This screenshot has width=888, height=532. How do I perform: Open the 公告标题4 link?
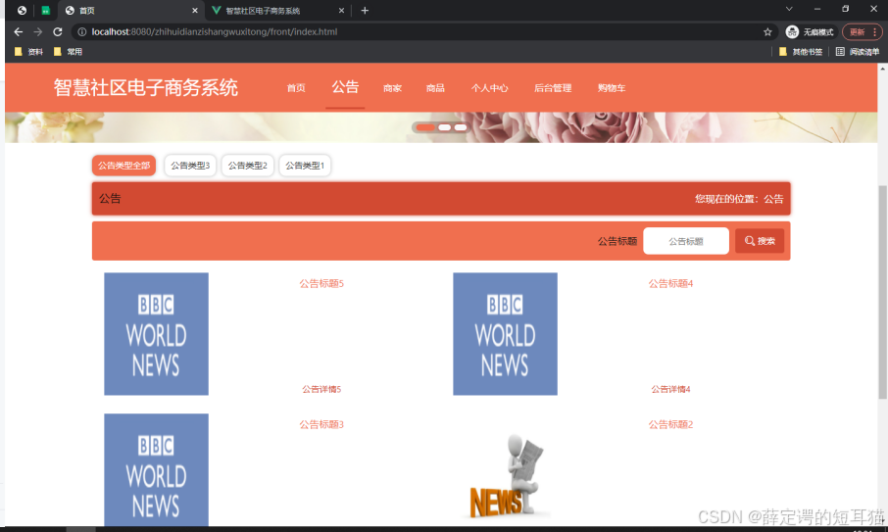point(670,283)
